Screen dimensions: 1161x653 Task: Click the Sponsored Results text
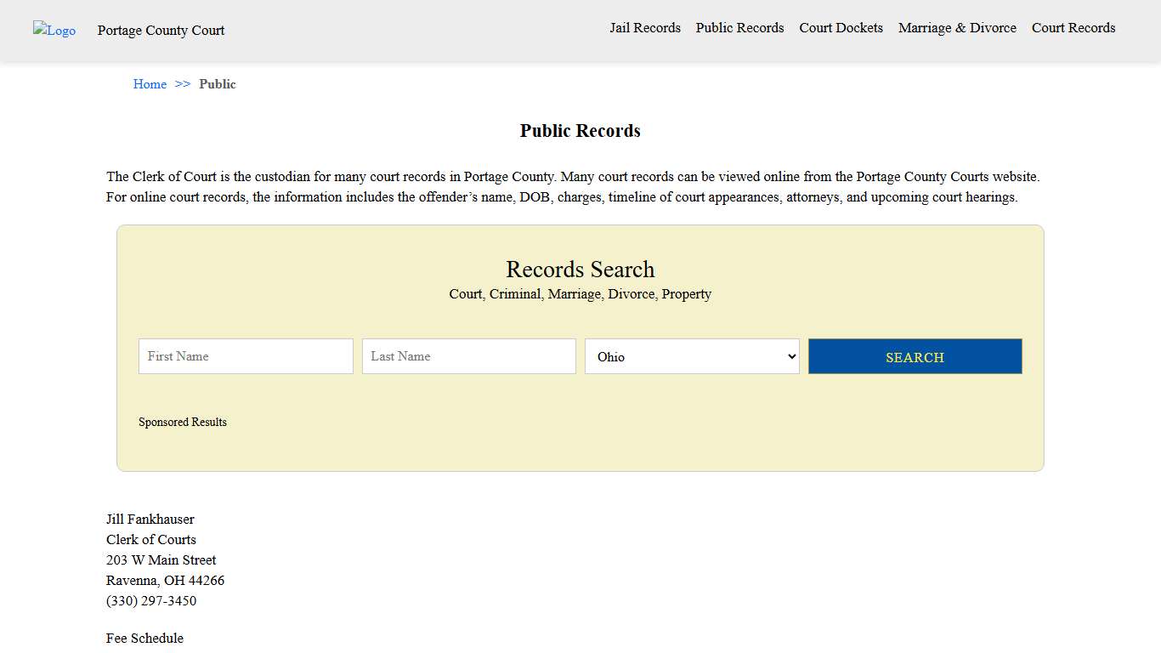(183, 422)
